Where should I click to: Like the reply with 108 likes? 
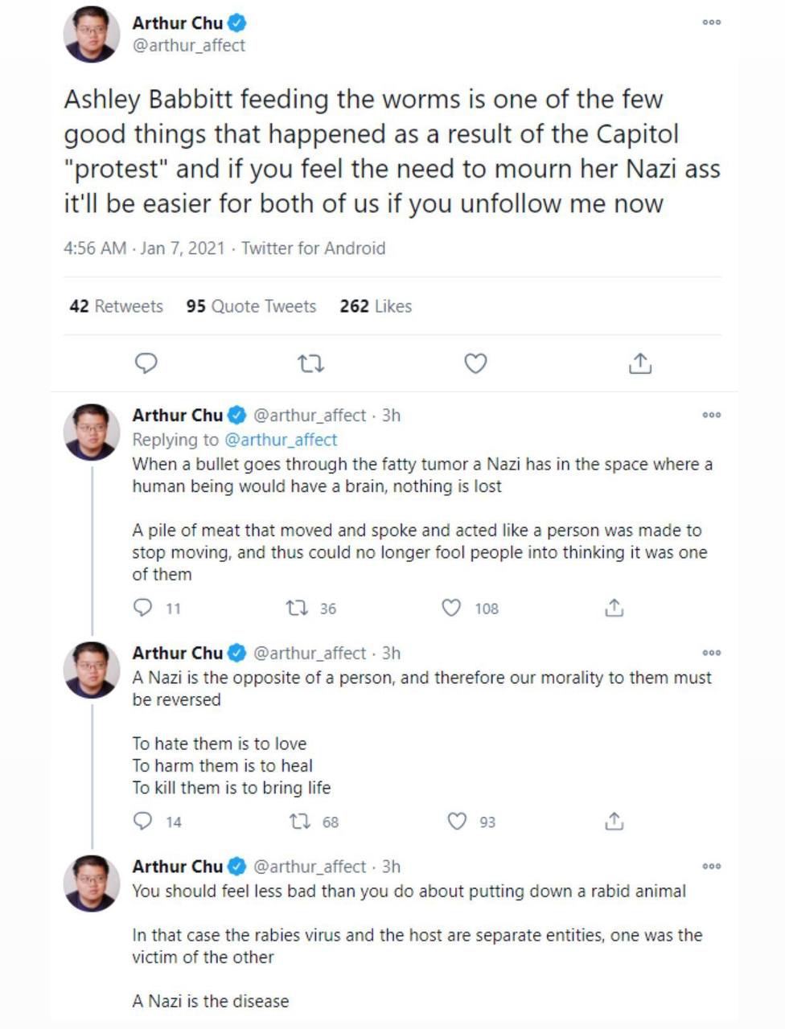click(452, 608)
